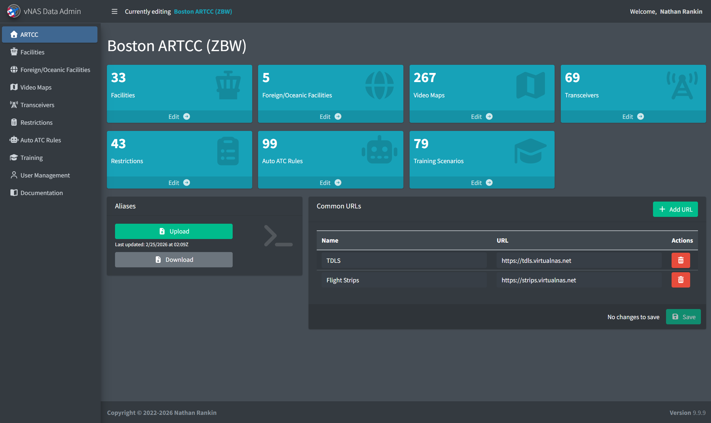Upload an aliases file
The height and width of the screenshot is (423, 711).
click(174, 231)
